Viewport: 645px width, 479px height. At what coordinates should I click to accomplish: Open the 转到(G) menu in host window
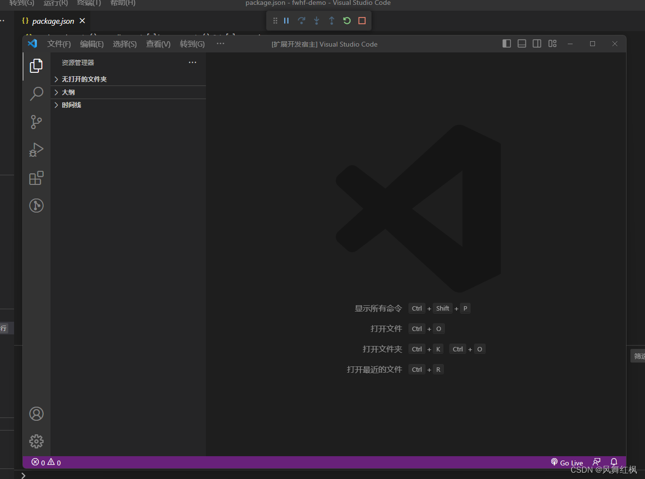click(192, 44)
